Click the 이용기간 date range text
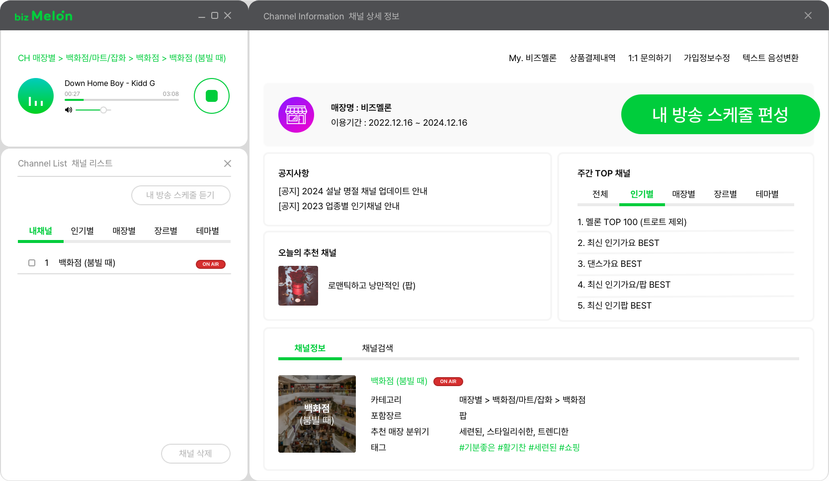The width and height of the screenshot is (829, 481). point(399,123)
